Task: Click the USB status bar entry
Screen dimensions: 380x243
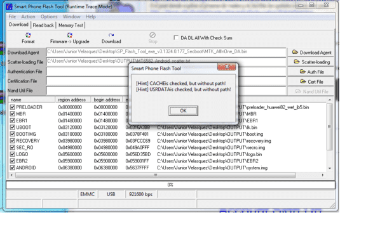Action: pos(111,194)
